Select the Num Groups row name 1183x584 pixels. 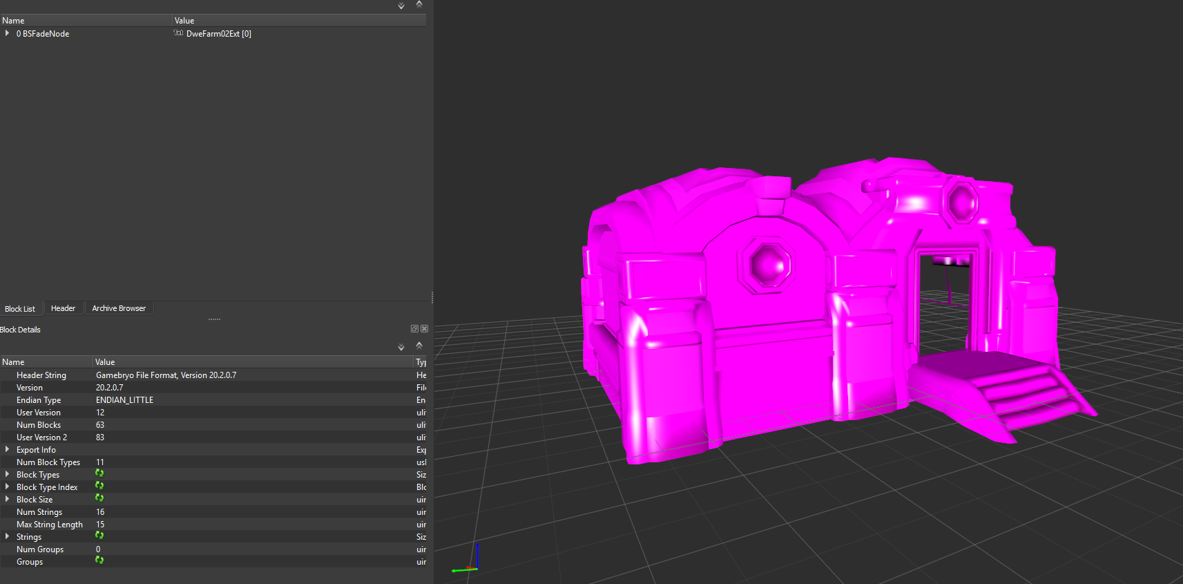(40, 549)
